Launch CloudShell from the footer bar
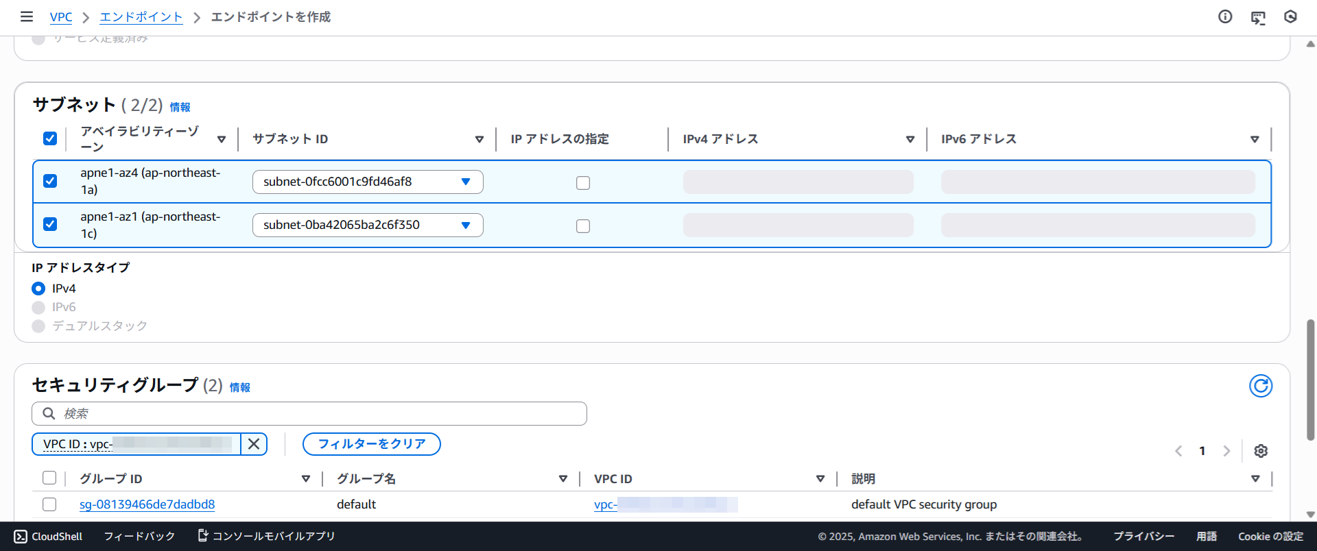The image size is (1317, 551). (x=48, y=537)
